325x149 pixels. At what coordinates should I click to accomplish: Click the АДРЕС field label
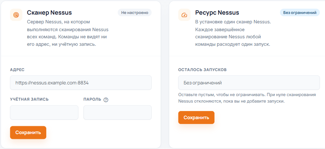pos(17,70)
